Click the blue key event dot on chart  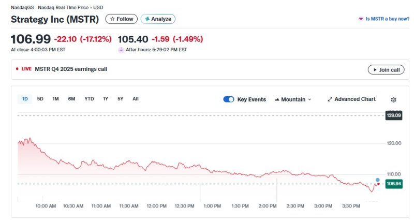coord(378,180)
